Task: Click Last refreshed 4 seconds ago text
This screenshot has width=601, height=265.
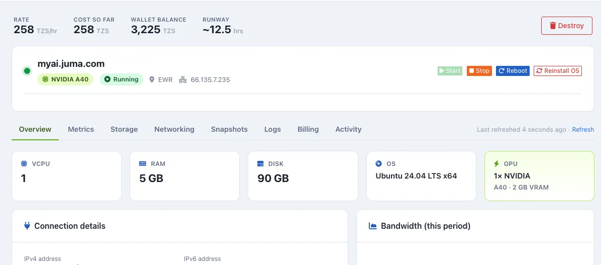Action: coord(521,130)
